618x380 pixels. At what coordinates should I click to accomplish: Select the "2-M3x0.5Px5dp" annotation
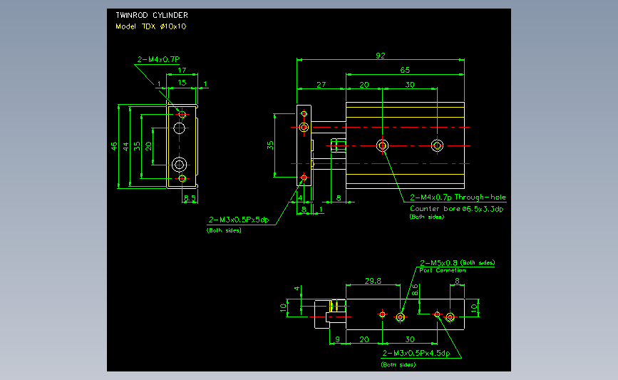[239, 220]
